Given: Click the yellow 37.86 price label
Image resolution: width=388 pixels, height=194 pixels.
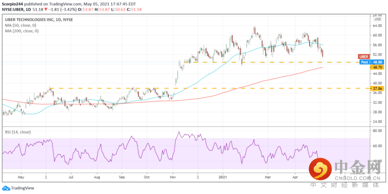Looking at the screenshot, I should click(376, 88).
